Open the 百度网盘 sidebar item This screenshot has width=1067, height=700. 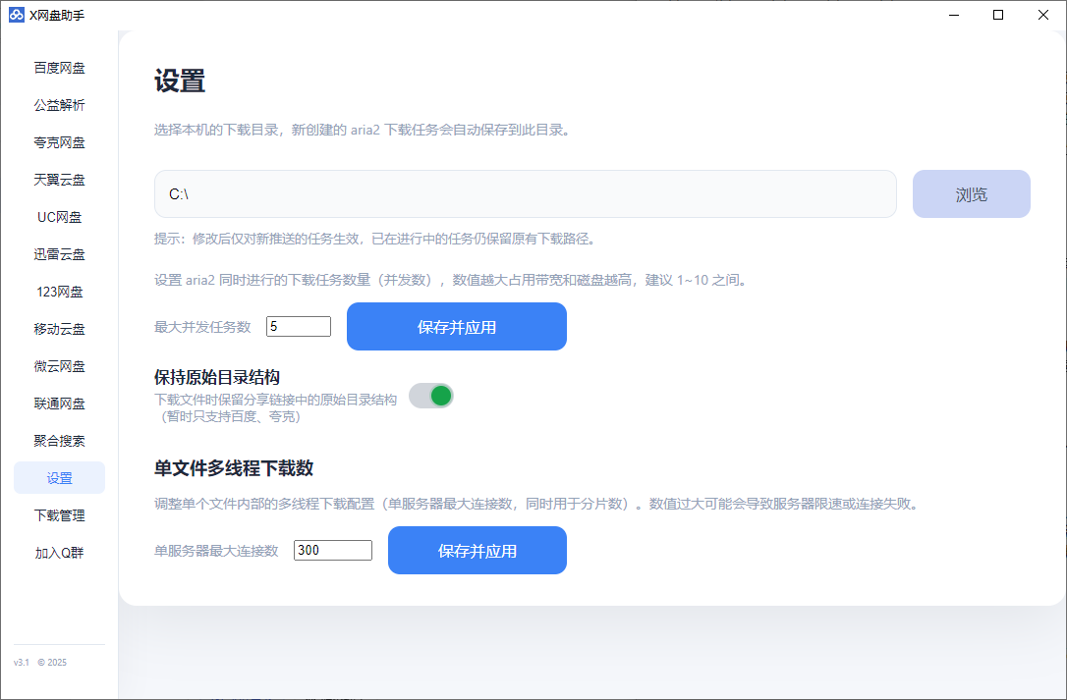pyautogui.click(x=59, y=68)
